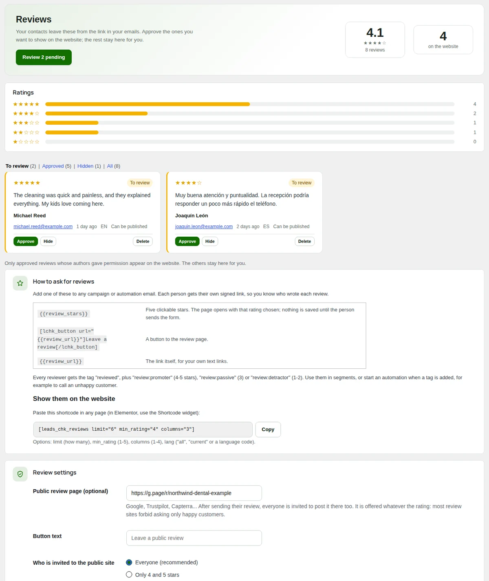The height and width of the screenshot is (581, 489).
Task: Click the star stars on Michael Reed's review
Action: (27, 183)
